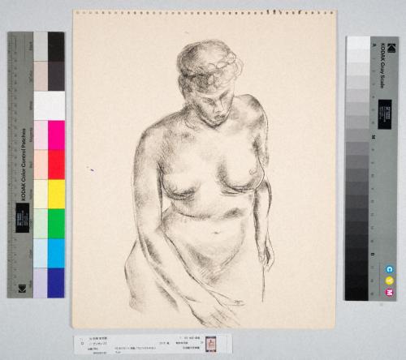Select the cyan C circle on the gray scale

pyautogui.click(x=390, y=269)
